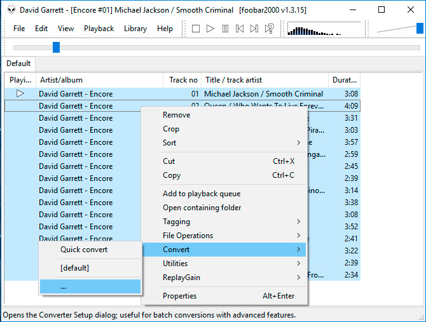Viewport: 426px width, 322px height.
Task: Skip to the next track
Action: (254, 29)
